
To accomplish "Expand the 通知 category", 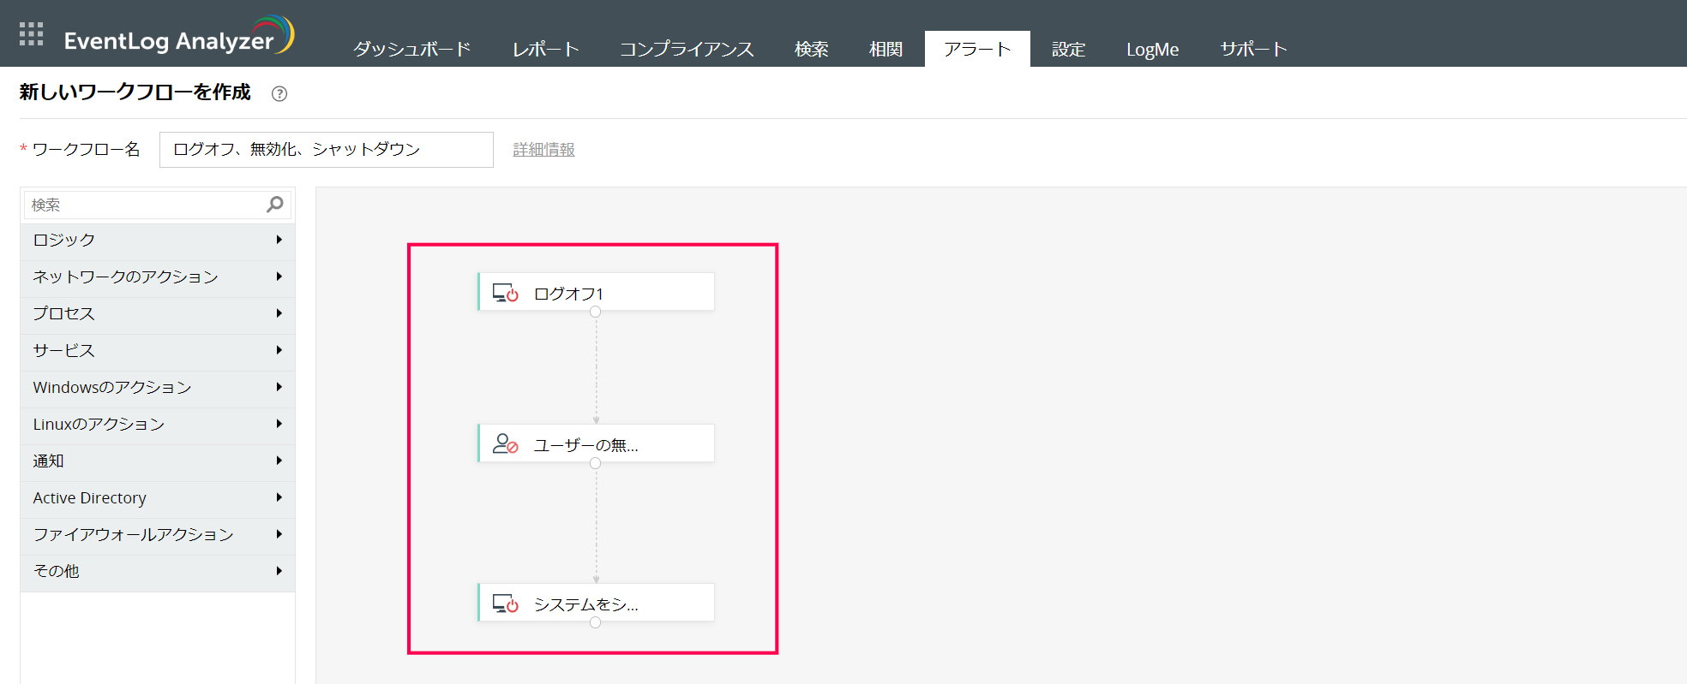I will [158, 461].
